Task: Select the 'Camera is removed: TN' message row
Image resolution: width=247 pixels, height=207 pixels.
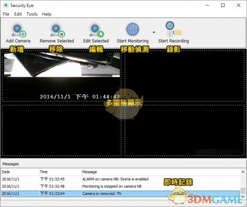Action: coord(121,193)
